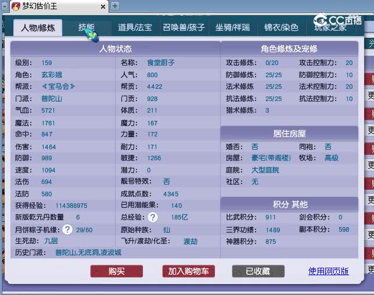Open the 召唤兽/孩子 tab
This screenshot has height=295, width=374.
point(184,27)
